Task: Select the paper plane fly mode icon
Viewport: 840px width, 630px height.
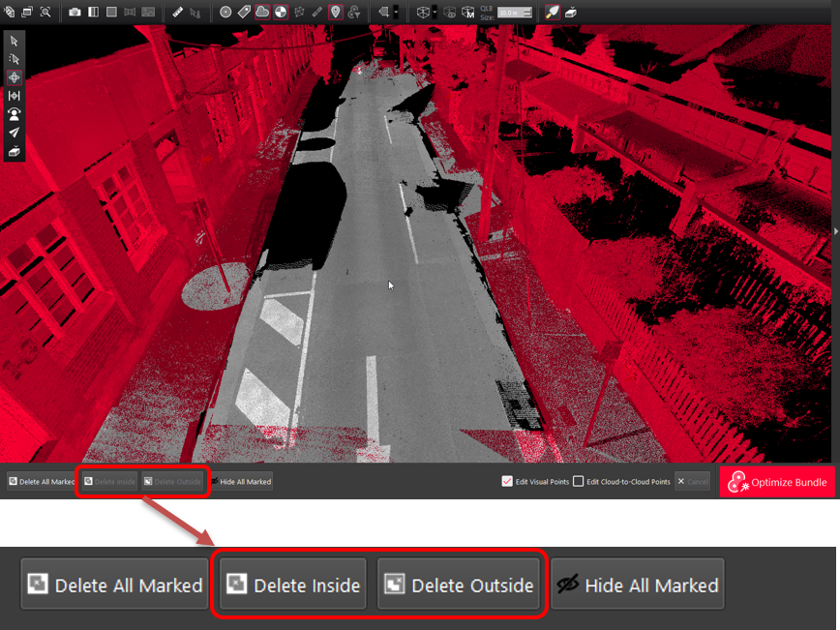Action: coord(14,133)
